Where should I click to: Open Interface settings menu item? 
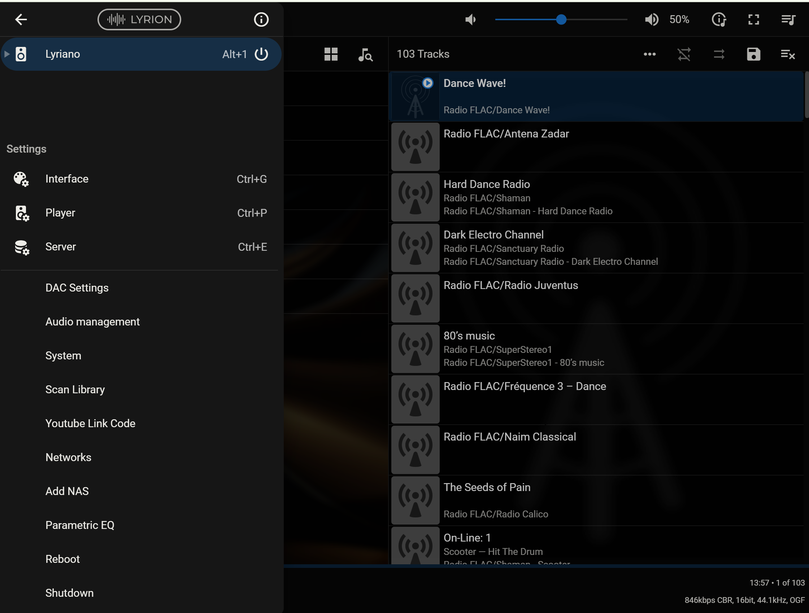[x=66, y=179]
